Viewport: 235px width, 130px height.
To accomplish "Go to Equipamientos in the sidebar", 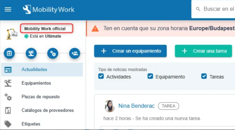I will (x=36, y=83).
